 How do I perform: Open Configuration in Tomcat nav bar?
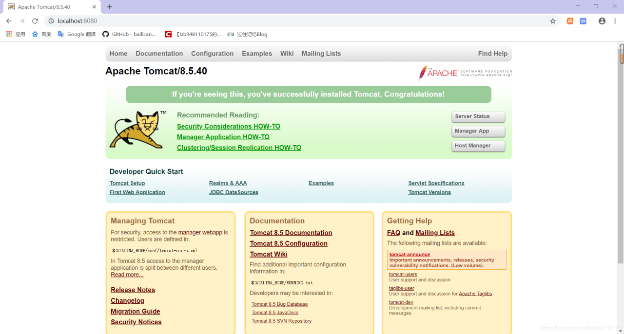[x=212, y=54]
